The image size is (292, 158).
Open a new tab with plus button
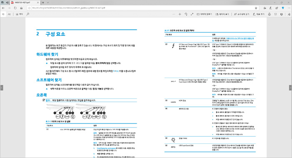[x=43, y=3]
